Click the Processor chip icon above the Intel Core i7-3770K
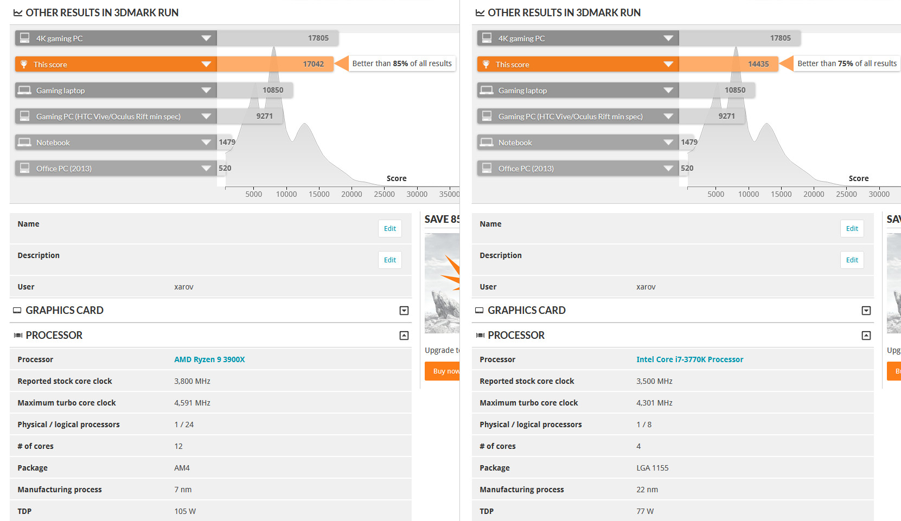Screen dimensions: 901x521 pyautogui.click(x=480, y=336)
